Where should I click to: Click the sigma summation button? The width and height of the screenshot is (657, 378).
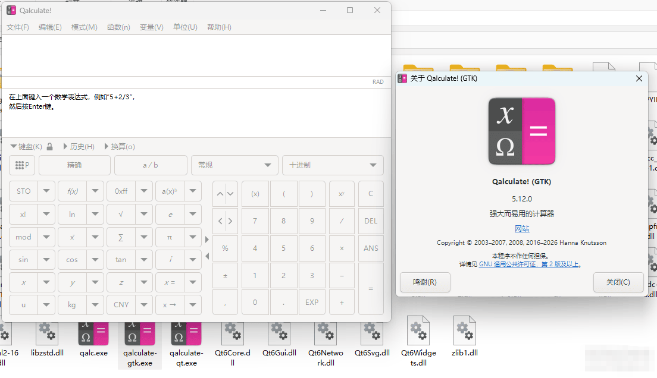pyautogui.click(x=121, y=237)
